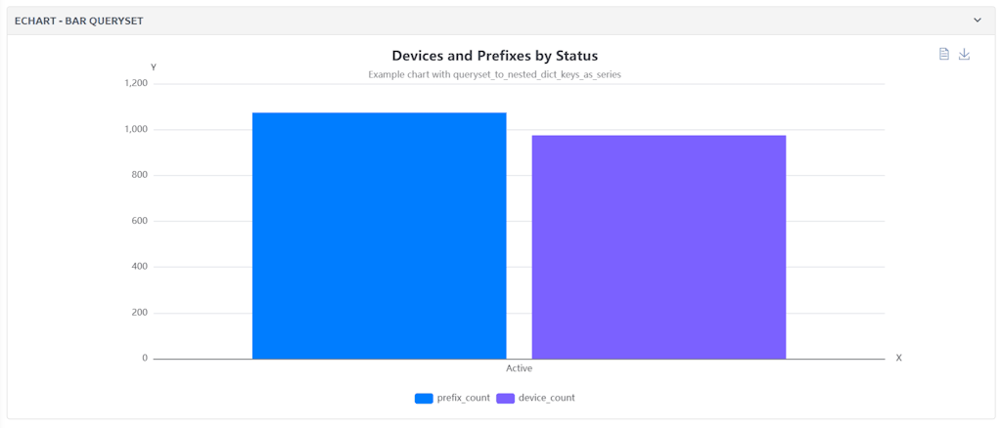Click the purple device_count legend swatch
The image size is (1002, 428).
pyautogui.click(x=505, y=399)
